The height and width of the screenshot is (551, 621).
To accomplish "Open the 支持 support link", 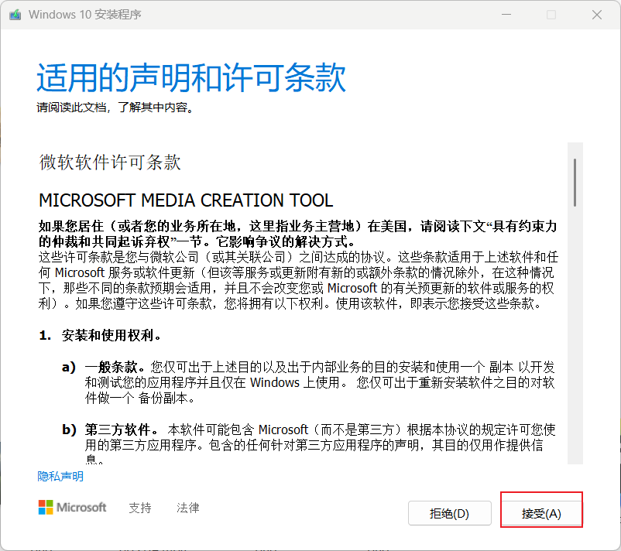I will point(140,508).
